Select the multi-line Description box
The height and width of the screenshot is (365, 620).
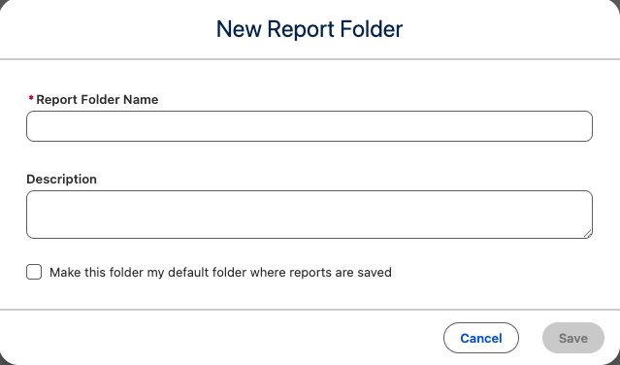(x=310, y=215)
